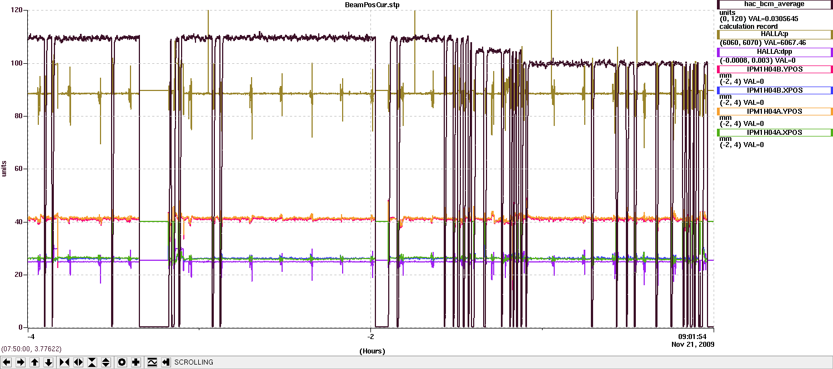833x369 pixels.
Task: Pan the plot right with the right arrow
Action: 21,362
